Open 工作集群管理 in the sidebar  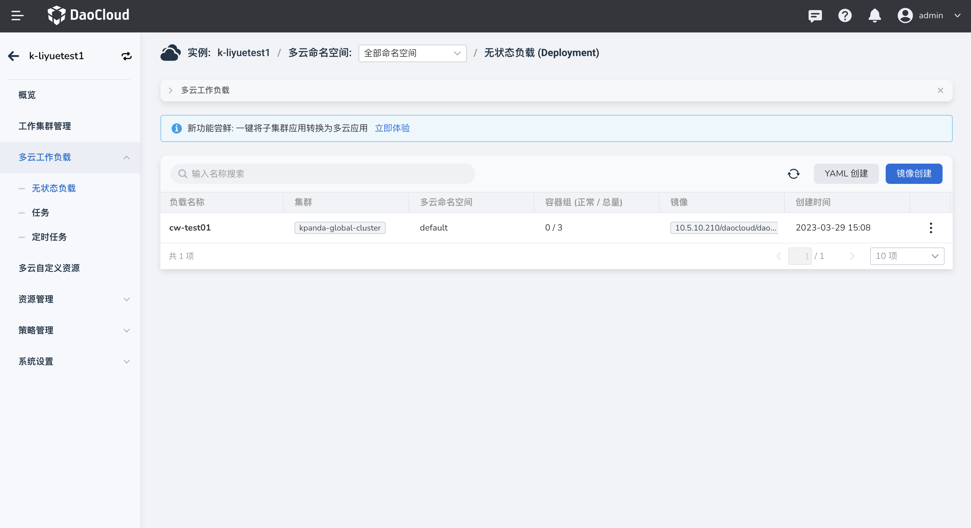pyautogui.click(x=44, y=126)
